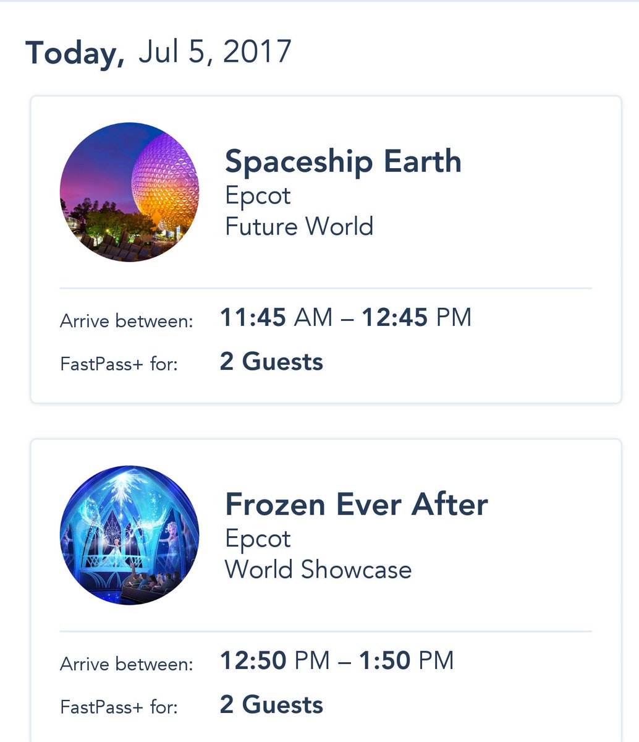Viewport: 639px width, 742px height.
Task: Tap the 1:50 PM end time
Action: point(406,660)
